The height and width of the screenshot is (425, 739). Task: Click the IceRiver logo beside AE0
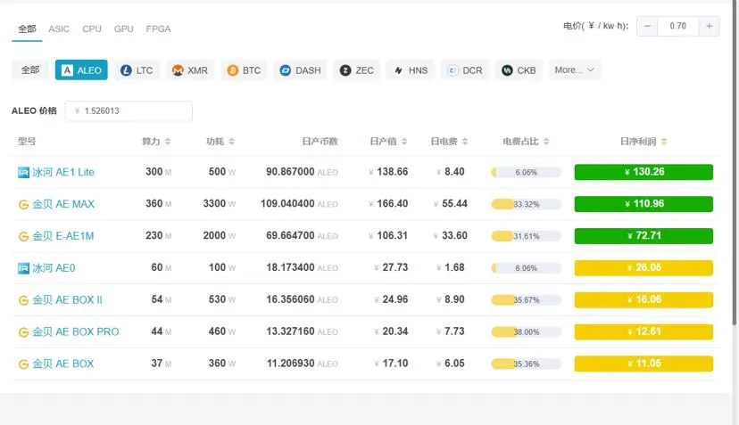pos(23,268)
